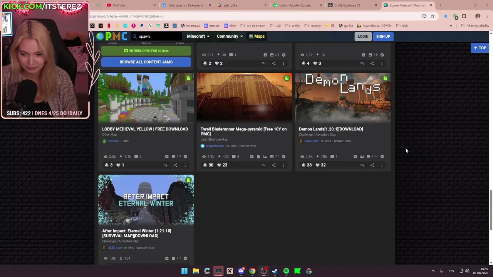The width and height of the screenshot is (493, 277).
Task: Add Tyrell Bladerunner to a collection
Action: coord(264,165)
